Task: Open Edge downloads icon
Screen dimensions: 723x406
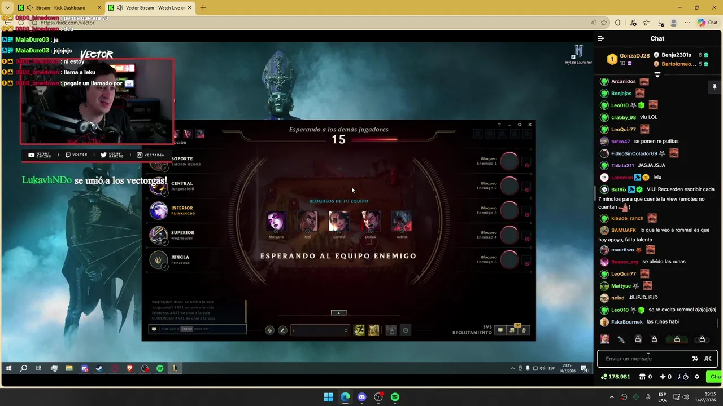Action: 660,23
